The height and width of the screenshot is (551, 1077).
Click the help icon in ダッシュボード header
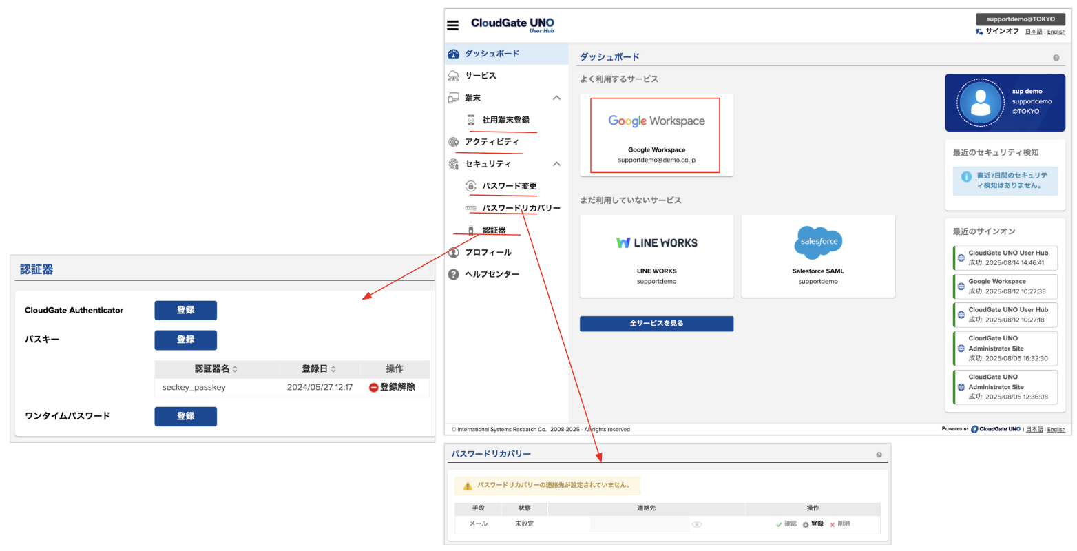pyautogui.click(x=1056, y=58)
